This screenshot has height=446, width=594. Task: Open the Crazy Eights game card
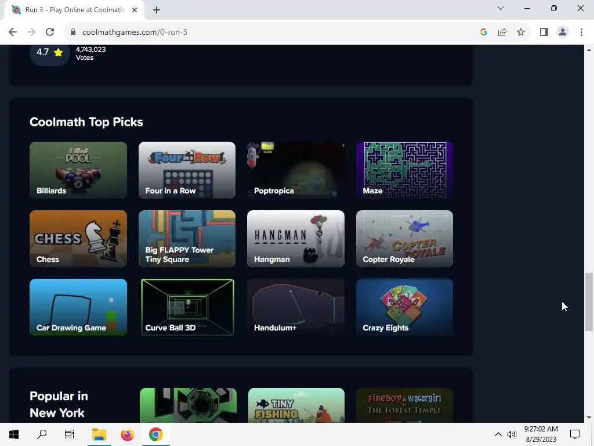[404, 307]
